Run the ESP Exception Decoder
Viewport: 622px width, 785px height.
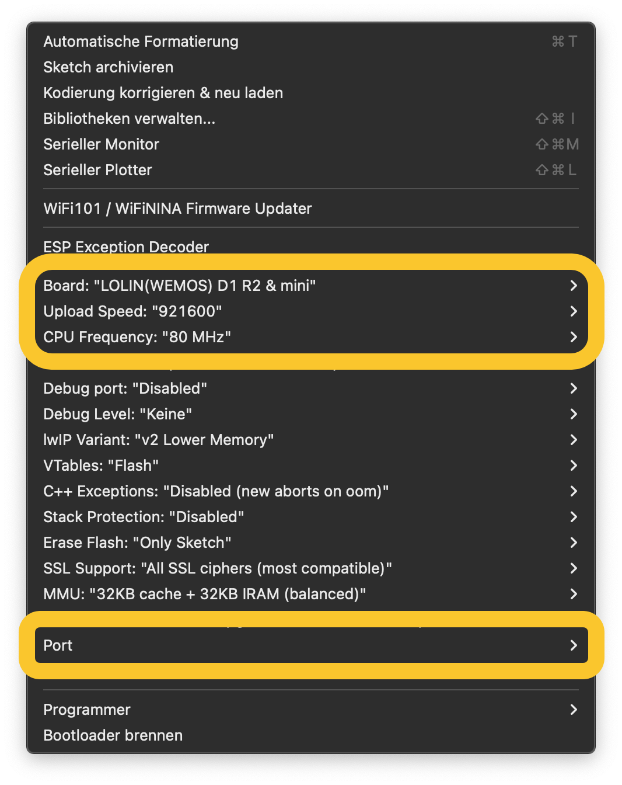(126, 247)
